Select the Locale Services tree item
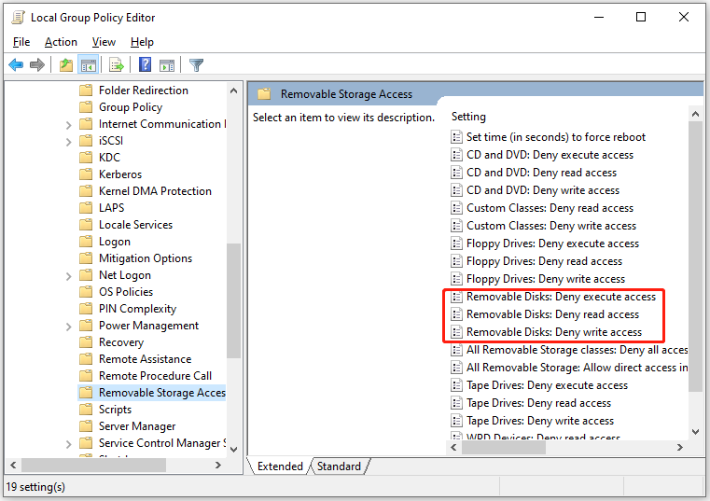 tap(135, 224)
